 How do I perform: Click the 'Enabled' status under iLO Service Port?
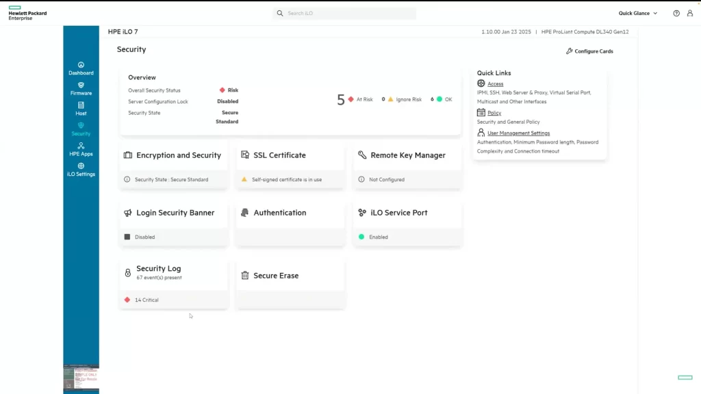(x=378, y=237)
